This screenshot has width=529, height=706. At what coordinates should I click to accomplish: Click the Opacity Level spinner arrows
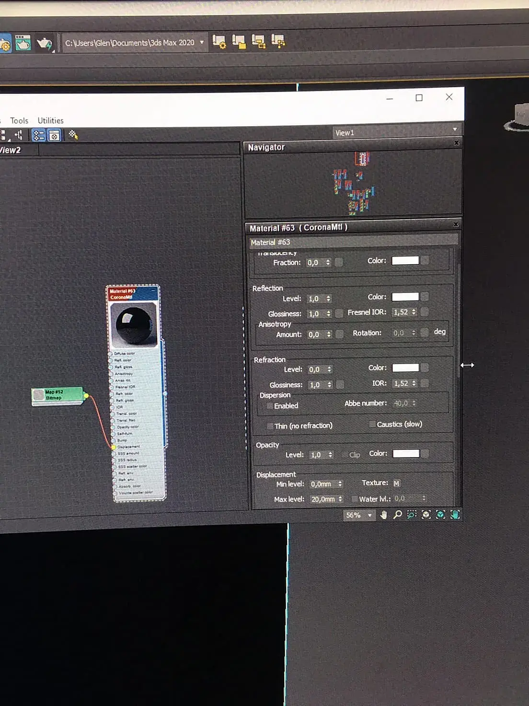point(330,455)
